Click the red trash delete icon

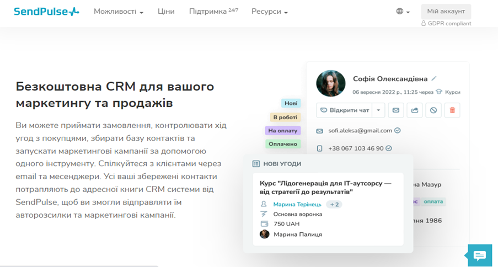pos(452,110)
